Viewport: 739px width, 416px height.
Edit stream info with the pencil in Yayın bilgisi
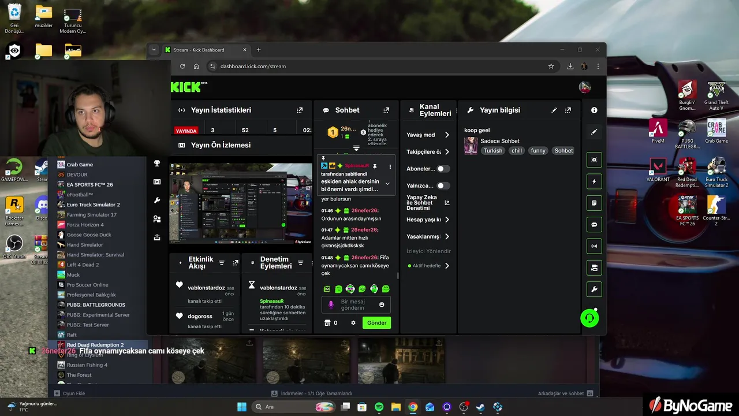coord(554,110)
